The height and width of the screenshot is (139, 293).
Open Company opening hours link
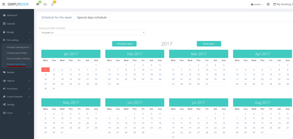point(18,47)
